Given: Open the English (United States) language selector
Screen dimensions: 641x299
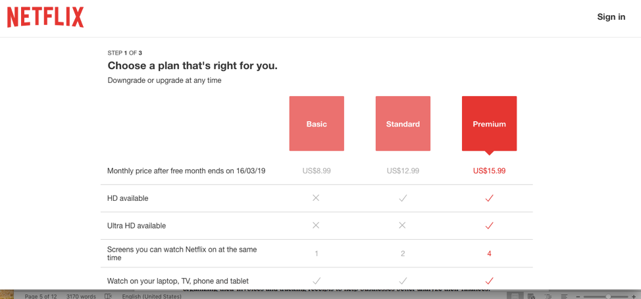Looking at the screenshot, I should 151,296.
